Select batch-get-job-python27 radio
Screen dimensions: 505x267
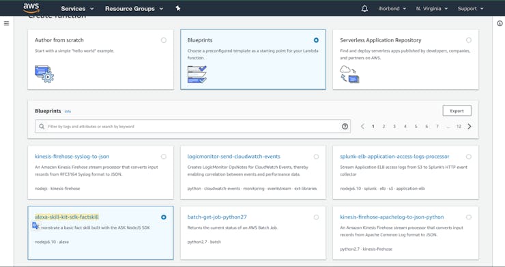(x=316, y=217)
